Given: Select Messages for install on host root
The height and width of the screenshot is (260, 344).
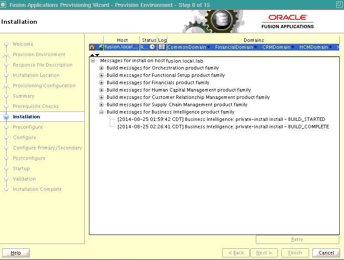Looking at the screenshot, I should pos(152,61).
